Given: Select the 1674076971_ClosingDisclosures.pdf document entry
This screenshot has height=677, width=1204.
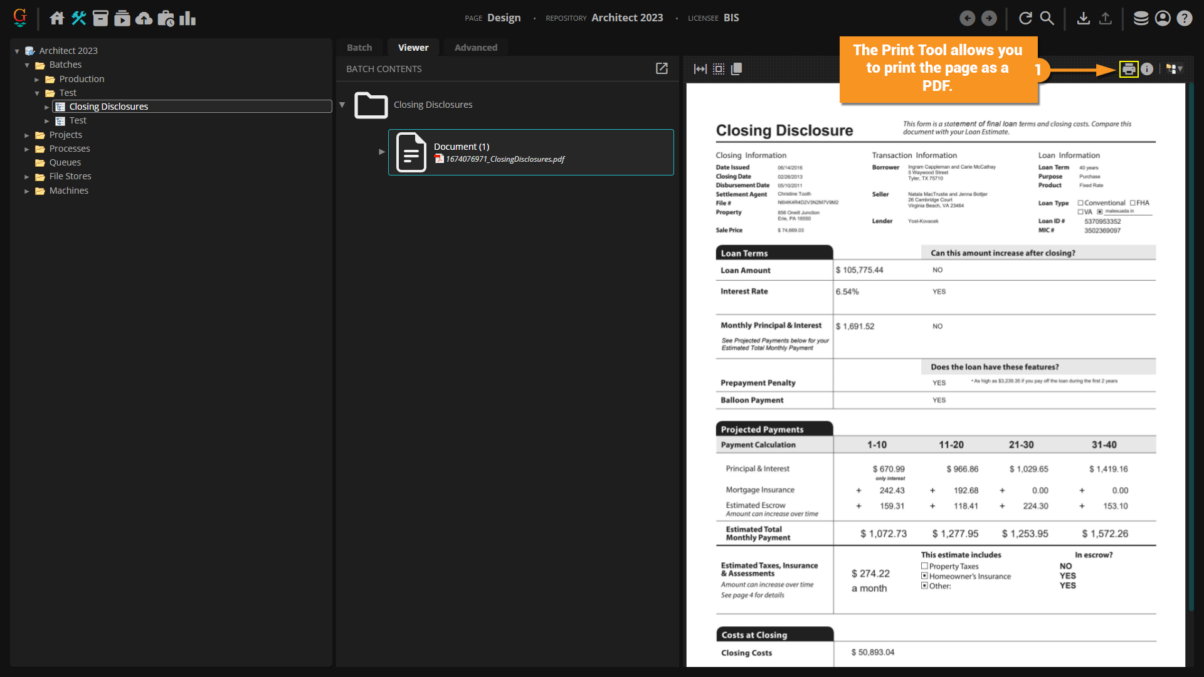Looking at the screenshot, I should click(505, 159).
